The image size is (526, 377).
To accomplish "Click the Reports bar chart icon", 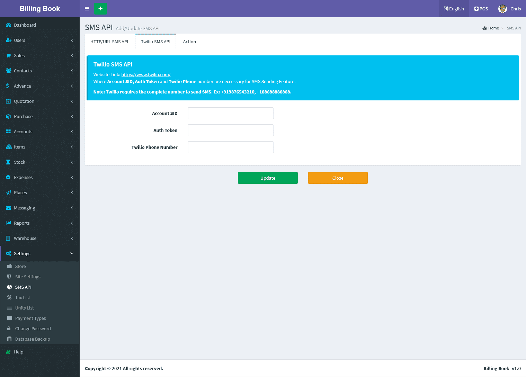I will click(9, 223).
